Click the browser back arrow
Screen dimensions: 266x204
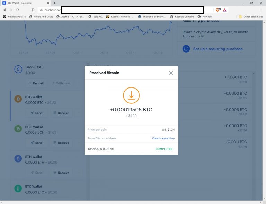[x=5, y=10]
